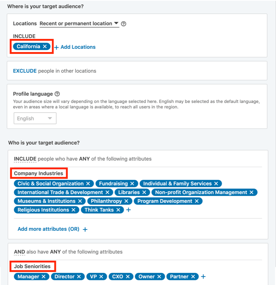Click Add more attributes (OR) link
Viewport: 276px width, 285px height.
(x=52, y=229)
